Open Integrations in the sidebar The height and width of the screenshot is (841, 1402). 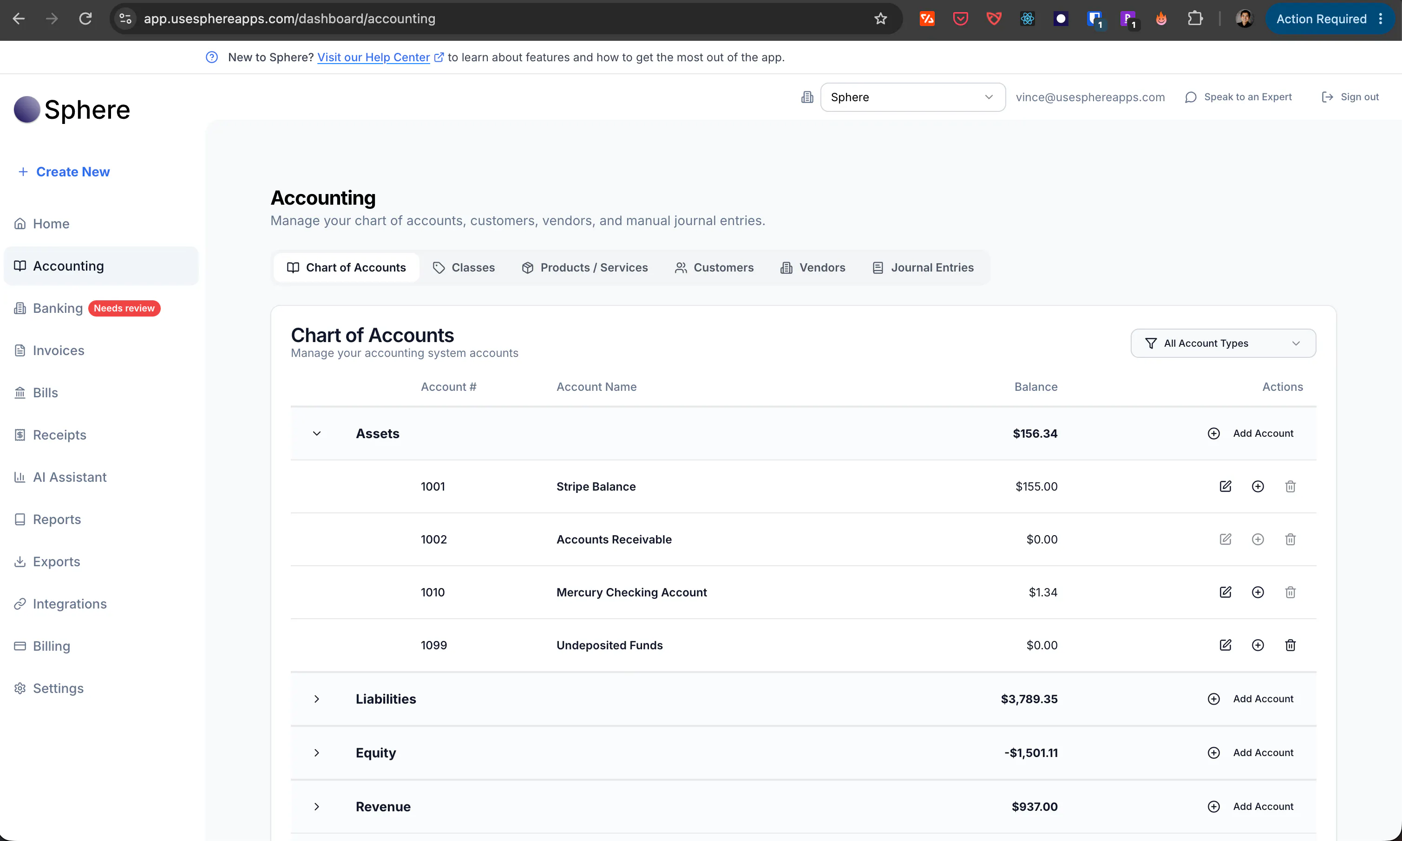click(101, 603)
